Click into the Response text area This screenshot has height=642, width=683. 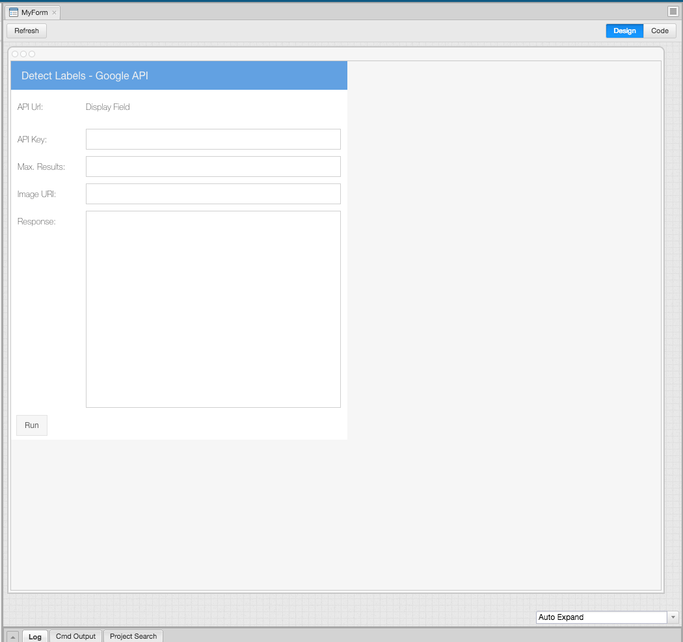click(213, 309)
